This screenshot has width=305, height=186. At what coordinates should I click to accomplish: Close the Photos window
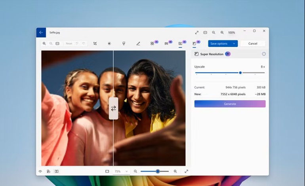click(264, 31)
